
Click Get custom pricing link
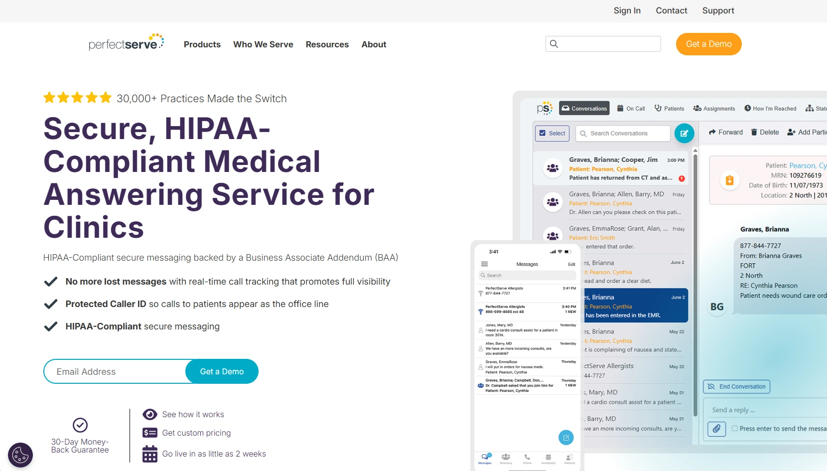click(x=196, y=433)
